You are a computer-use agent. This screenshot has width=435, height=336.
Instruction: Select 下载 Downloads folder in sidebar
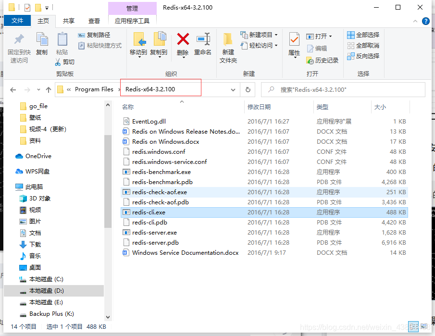(x=30, y=245)
